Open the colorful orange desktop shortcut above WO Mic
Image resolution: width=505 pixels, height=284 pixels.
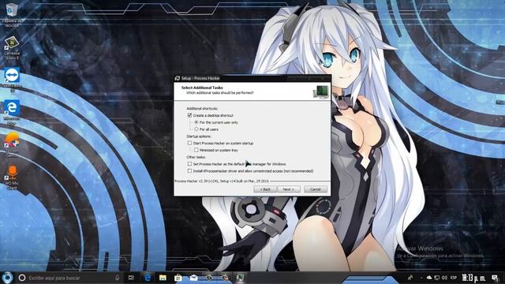tap(12, 144)
